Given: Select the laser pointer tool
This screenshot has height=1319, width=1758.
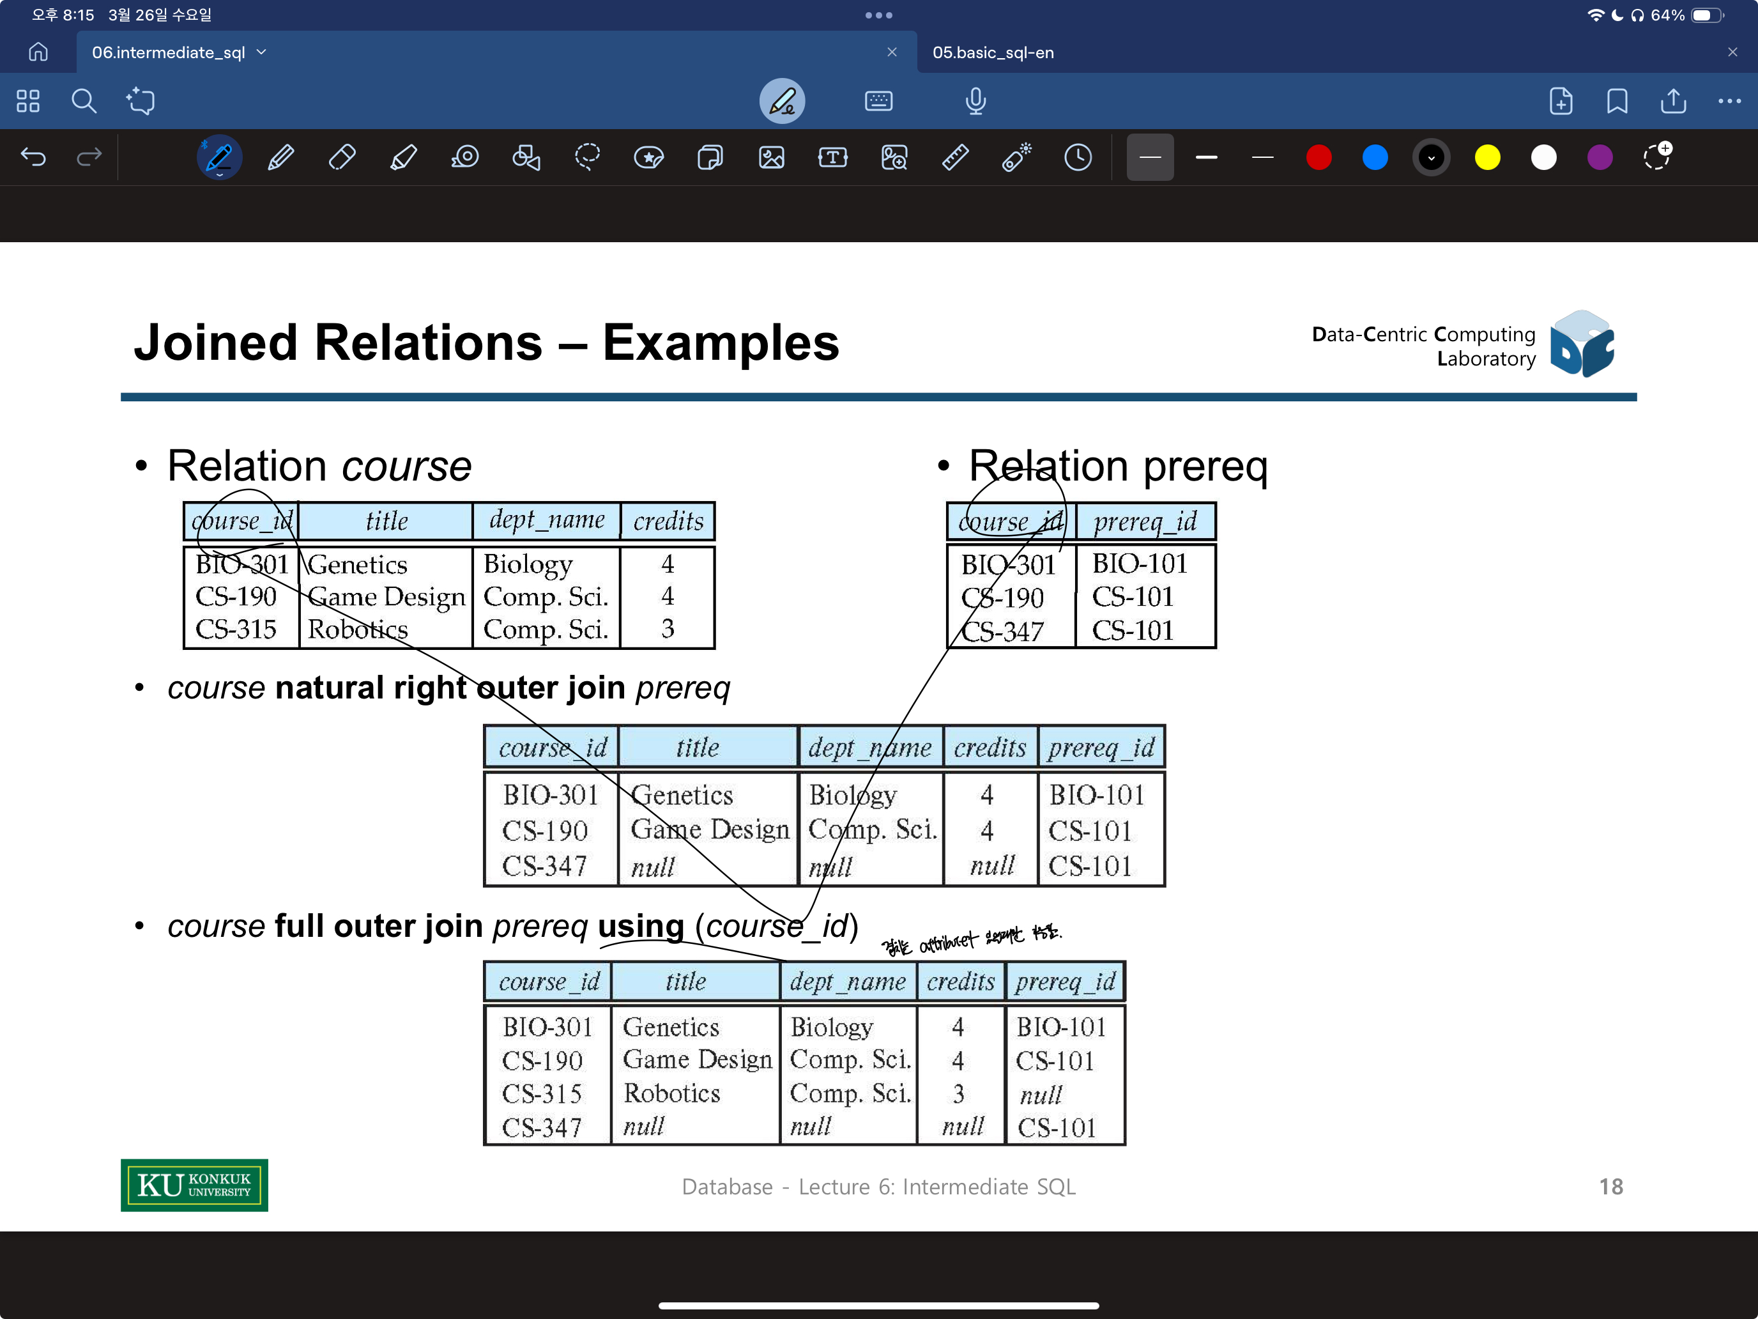Looking at the screenshot, I should (1016, 157).
